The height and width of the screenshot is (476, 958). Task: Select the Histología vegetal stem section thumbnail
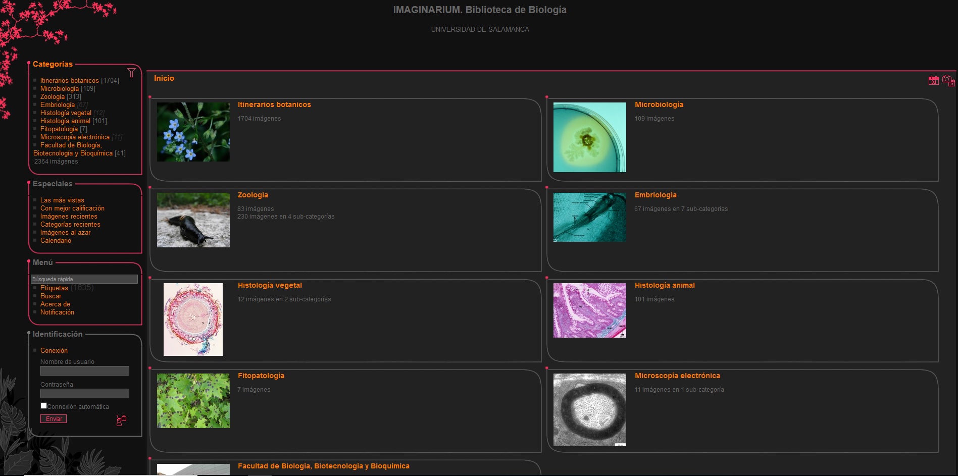pos(193,320)
